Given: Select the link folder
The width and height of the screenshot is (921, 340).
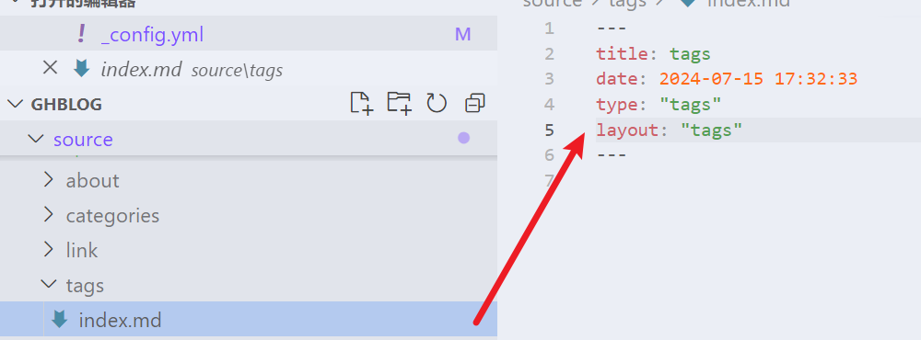Looking at the screenshot, I should [249, 250].
